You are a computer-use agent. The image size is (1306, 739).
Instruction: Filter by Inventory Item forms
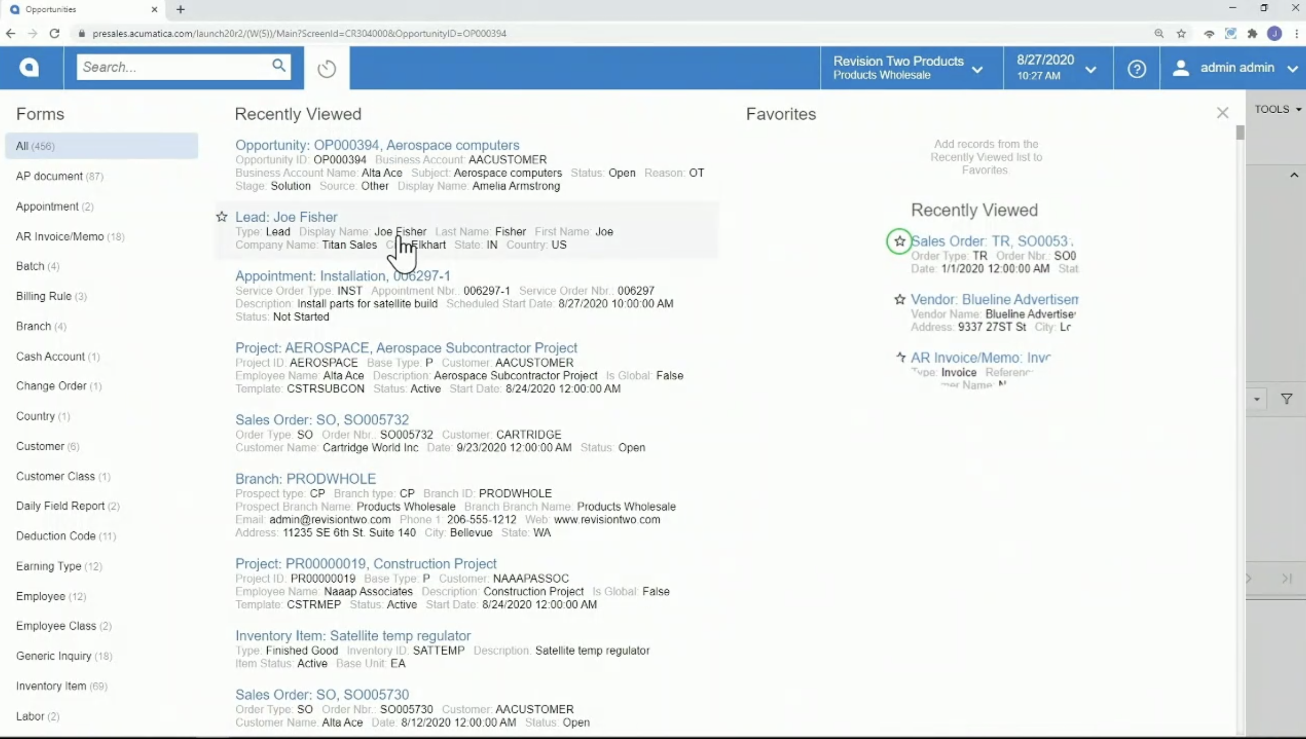coord(62,686)
